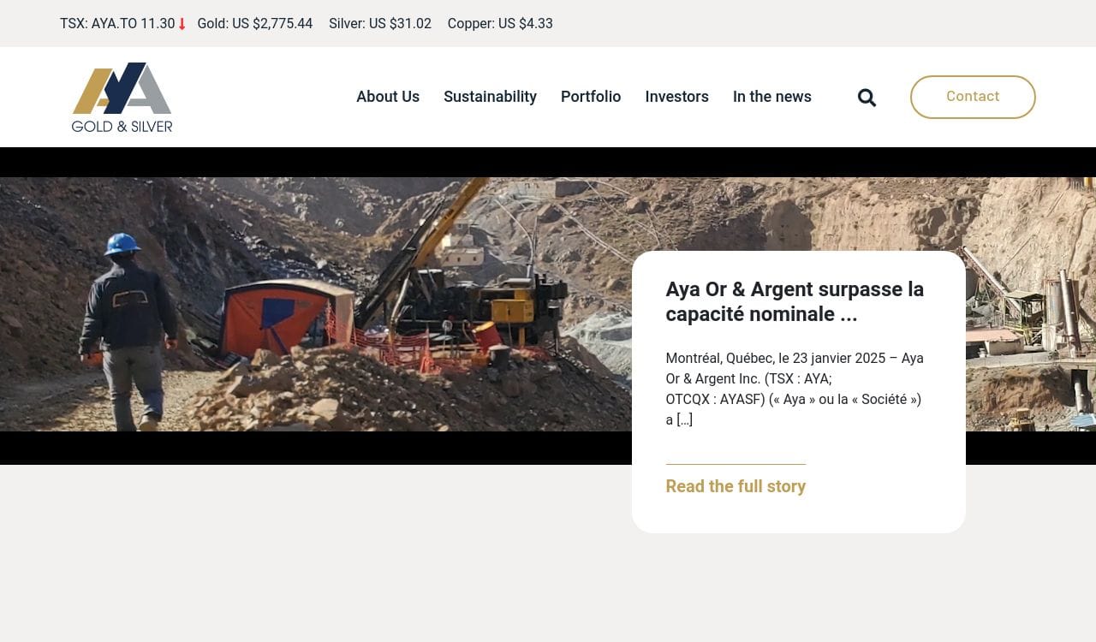The image size is (1096, 642).
Task: Click the red down arrow beside AYA.TO
Action: pyautogui.click(x=182, y=24)
